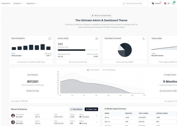
Task: Click Alice Cooper's avatar
Action: (13, 116)
